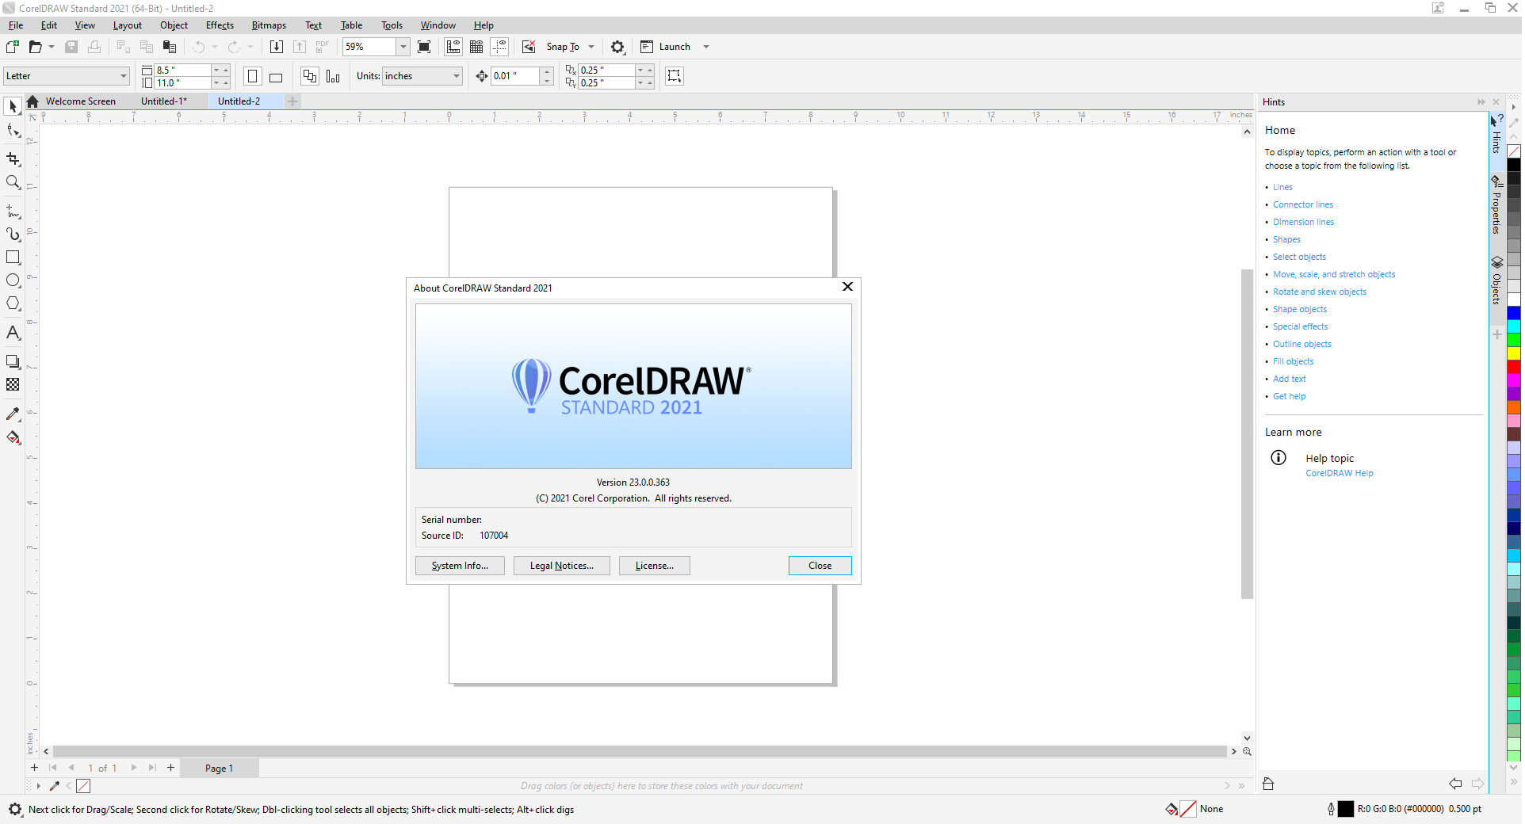This screenshot has height=824, width=1525.
Task: Set Landscape page orientation
Action: (x=276, y=76)
